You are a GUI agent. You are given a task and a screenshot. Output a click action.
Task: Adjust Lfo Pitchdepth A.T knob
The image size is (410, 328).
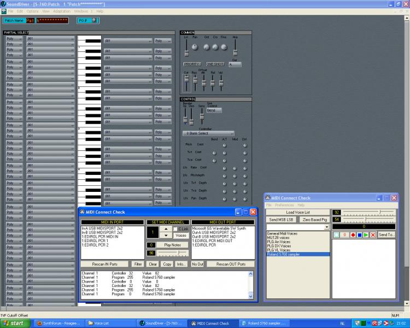coord(225,176)
